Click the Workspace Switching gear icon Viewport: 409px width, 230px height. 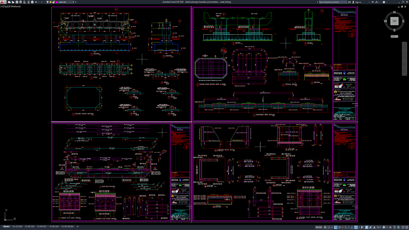click(384, 227)
